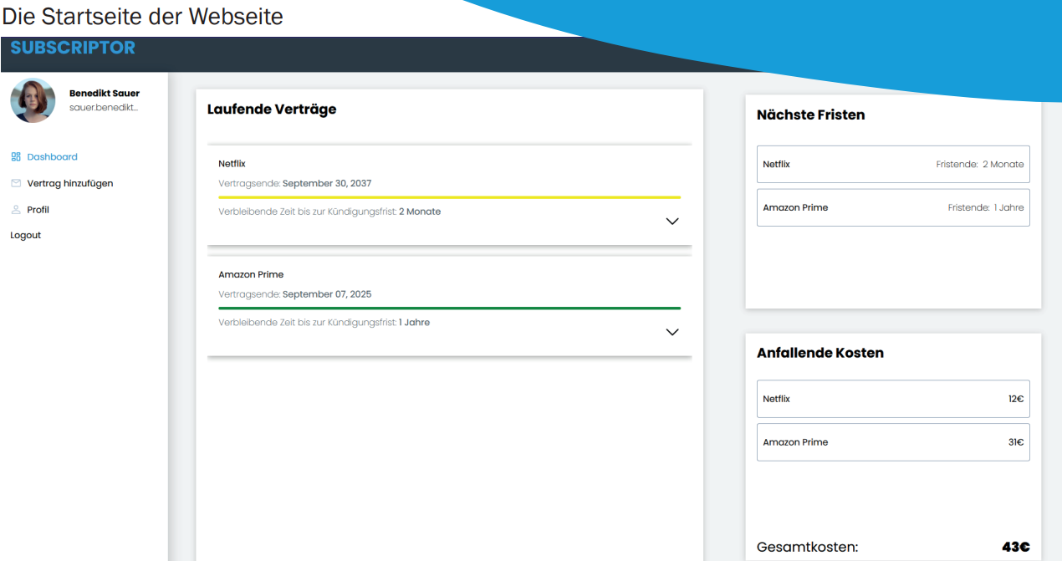Click the person icon beside Profil
This screenshot has height=561, width=1062.
[x=16, y=210]
